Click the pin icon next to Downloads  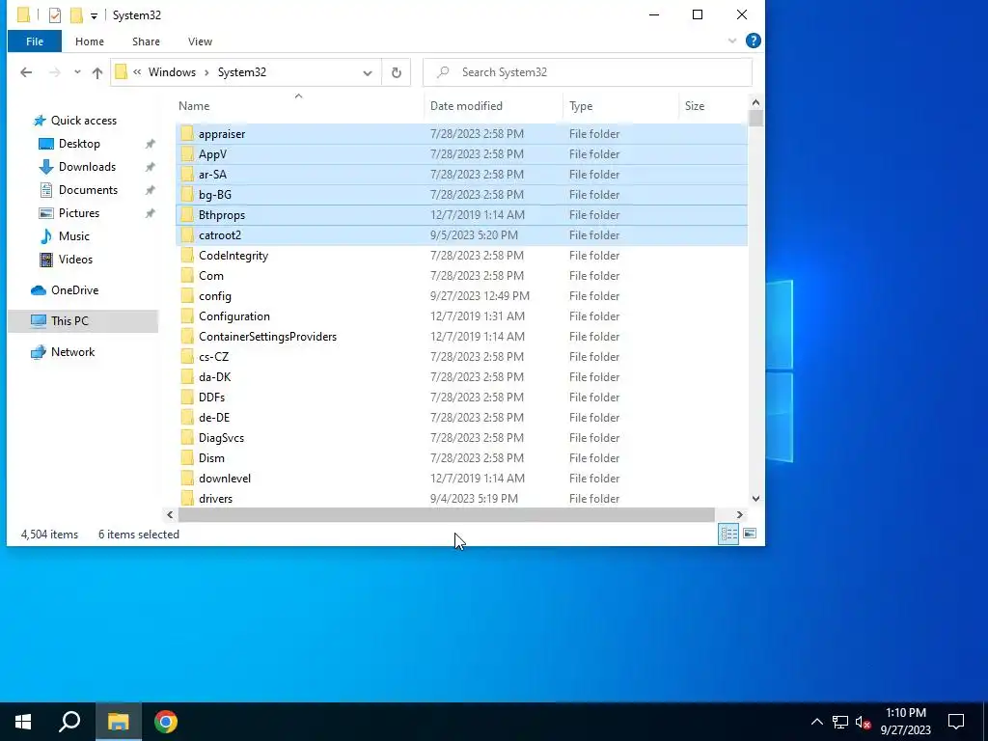(150, 167)
